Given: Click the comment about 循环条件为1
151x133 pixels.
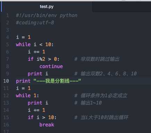Looking at the screenshot, I should coord(101,95).
